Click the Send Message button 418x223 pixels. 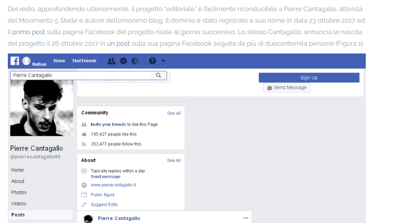[x=287, y=88]
